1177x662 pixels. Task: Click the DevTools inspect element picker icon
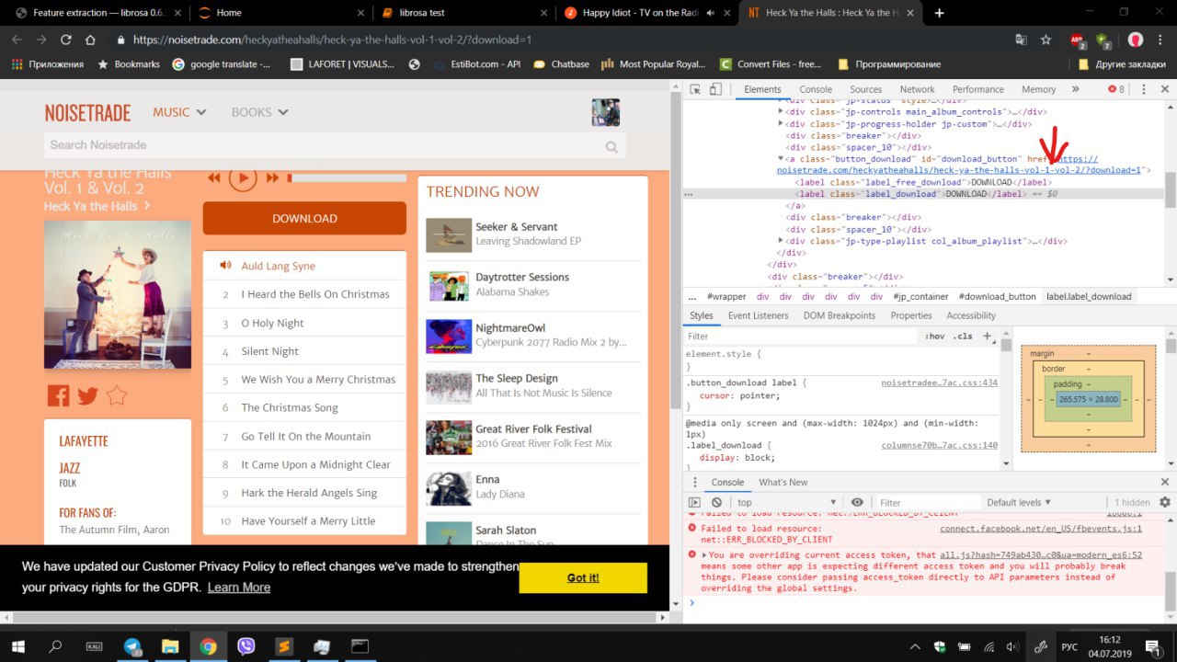pos(695,89)
